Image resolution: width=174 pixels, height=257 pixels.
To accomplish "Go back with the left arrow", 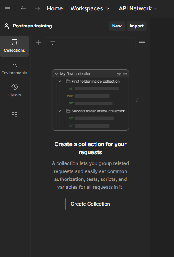I will pos(23,8).
